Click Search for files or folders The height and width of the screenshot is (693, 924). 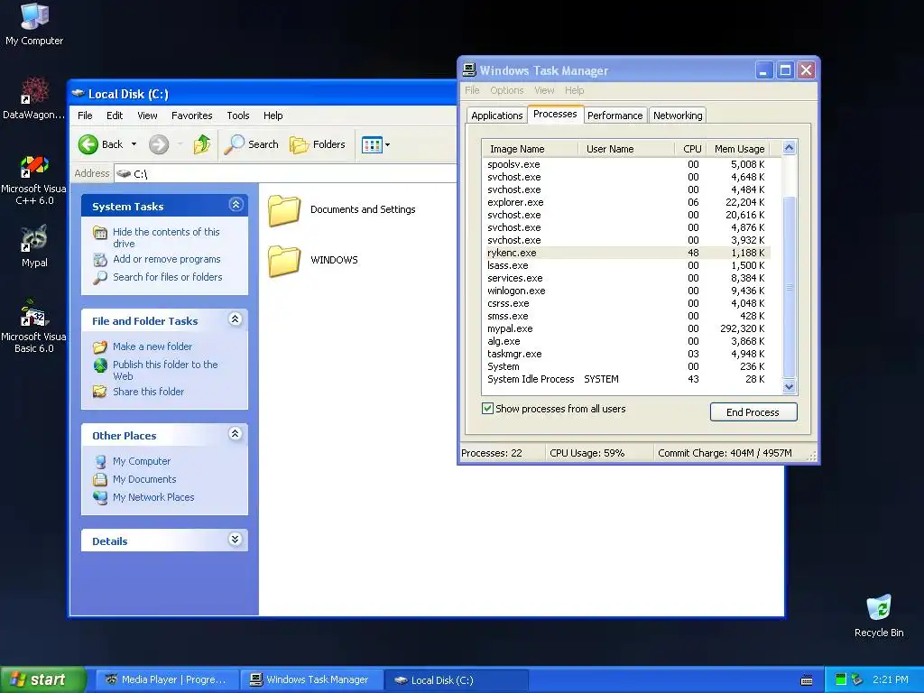pos(167,277)
